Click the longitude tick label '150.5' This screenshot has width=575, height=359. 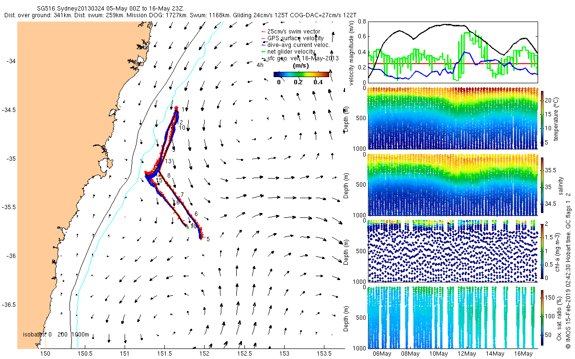(85, 354)
